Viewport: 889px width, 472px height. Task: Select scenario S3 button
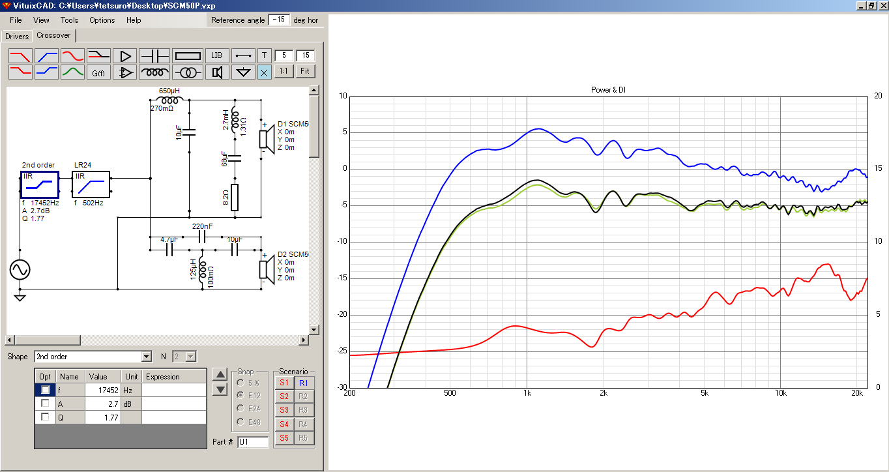pyautogui.click(x=284, y=410)
